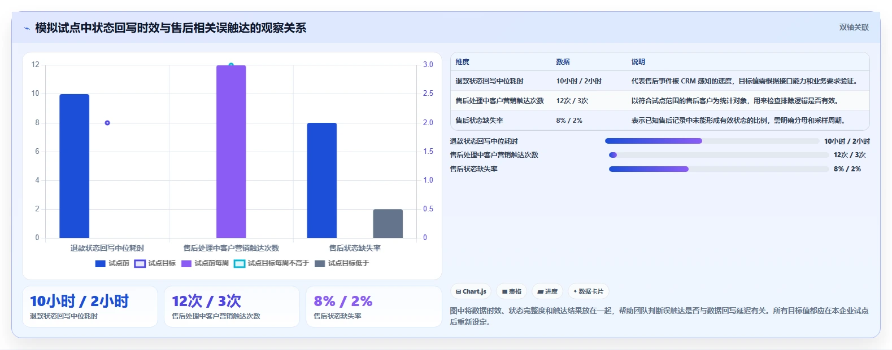Select table cell 10小时 / 2小时

pyautogui.click(x=578, y=81)
